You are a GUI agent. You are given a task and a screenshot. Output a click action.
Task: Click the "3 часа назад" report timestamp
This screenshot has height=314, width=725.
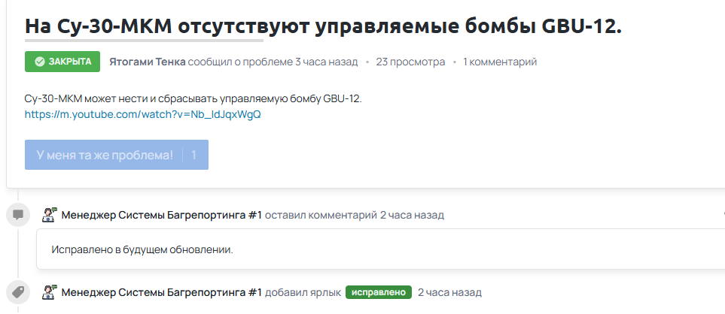pos(326,62)
